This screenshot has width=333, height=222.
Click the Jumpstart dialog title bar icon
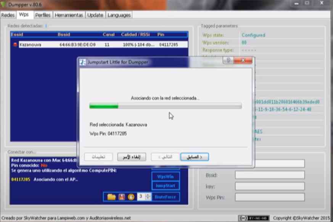coord(83,62)
